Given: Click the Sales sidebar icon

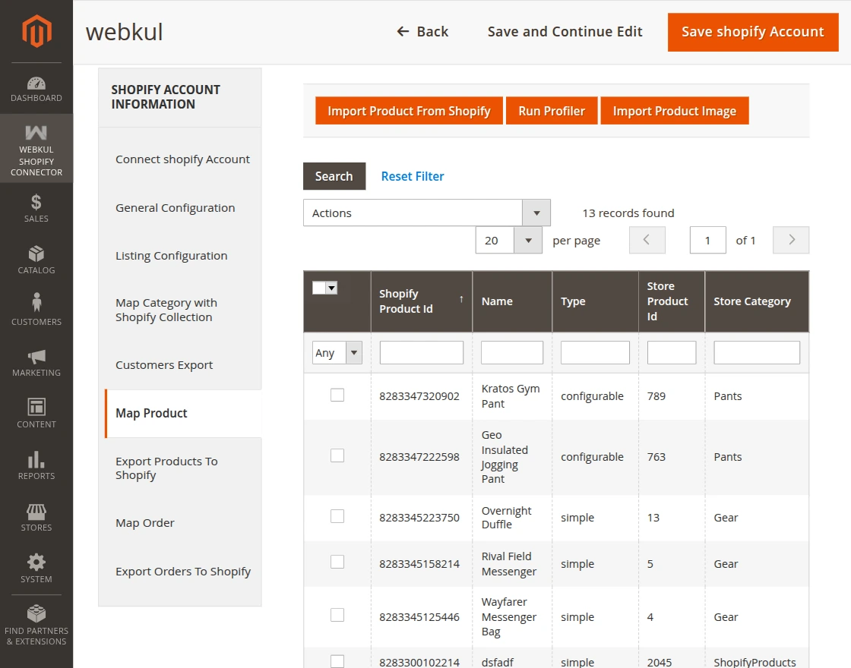Looking at the screenshot, I should point(36,207).
